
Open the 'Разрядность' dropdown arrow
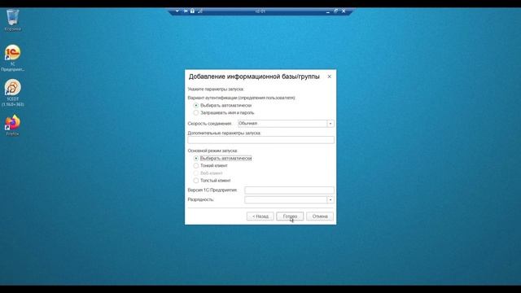(331, 199)
